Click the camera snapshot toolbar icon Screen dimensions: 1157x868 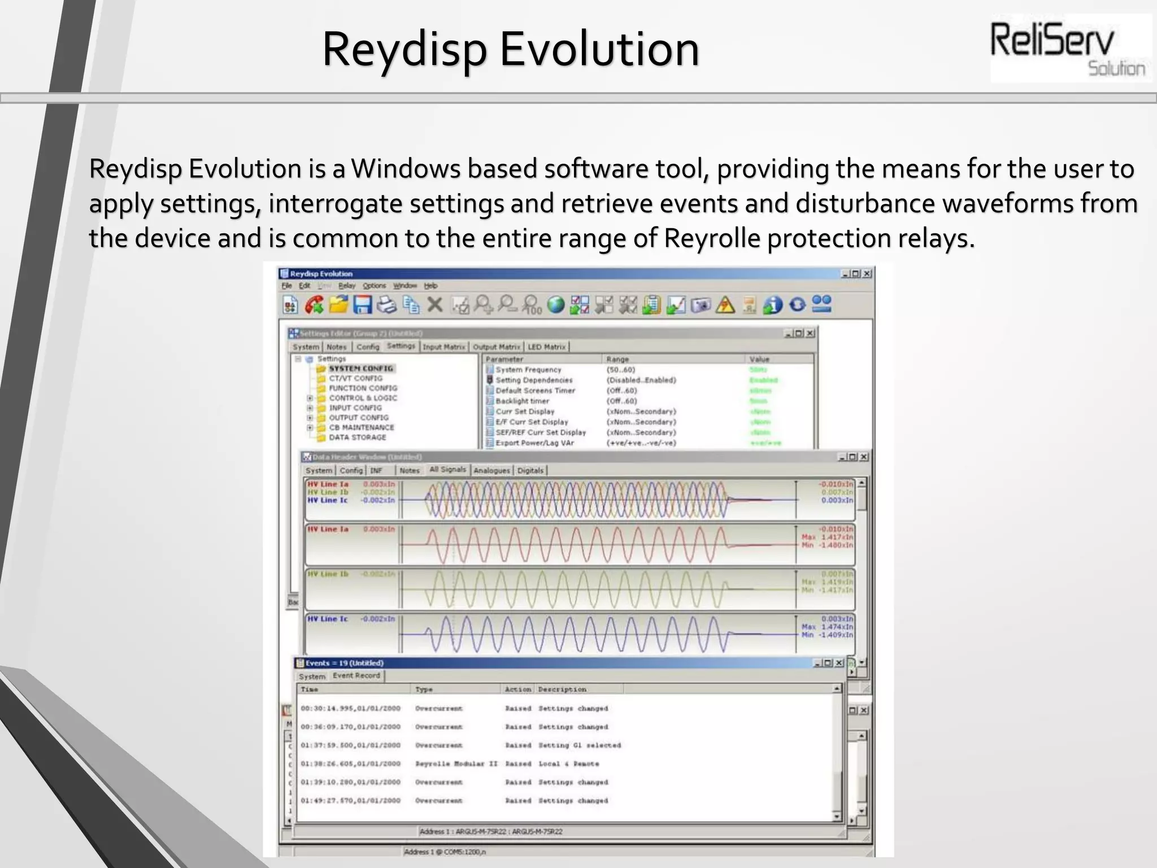point(701,305)
